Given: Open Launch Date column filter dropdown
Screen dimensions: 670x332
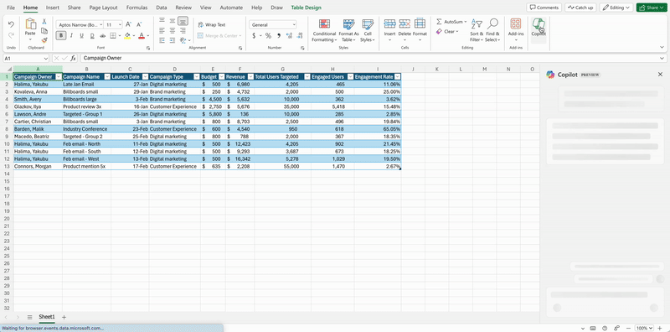Looking at the screenshot, I should click(x=145, y=76).
